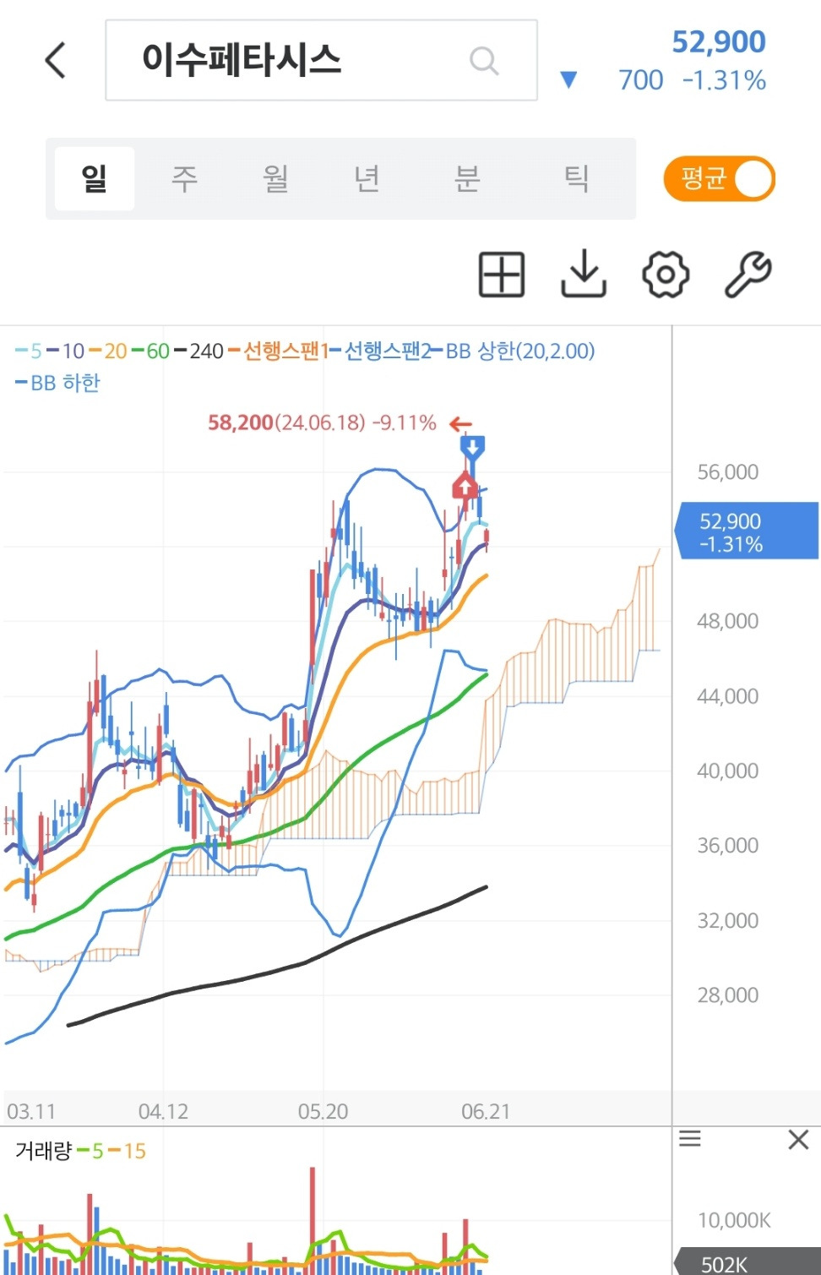Screen dimensions: 821x1275
Task: Tap the blue sell signal marker
Action: tap(472, 448)
